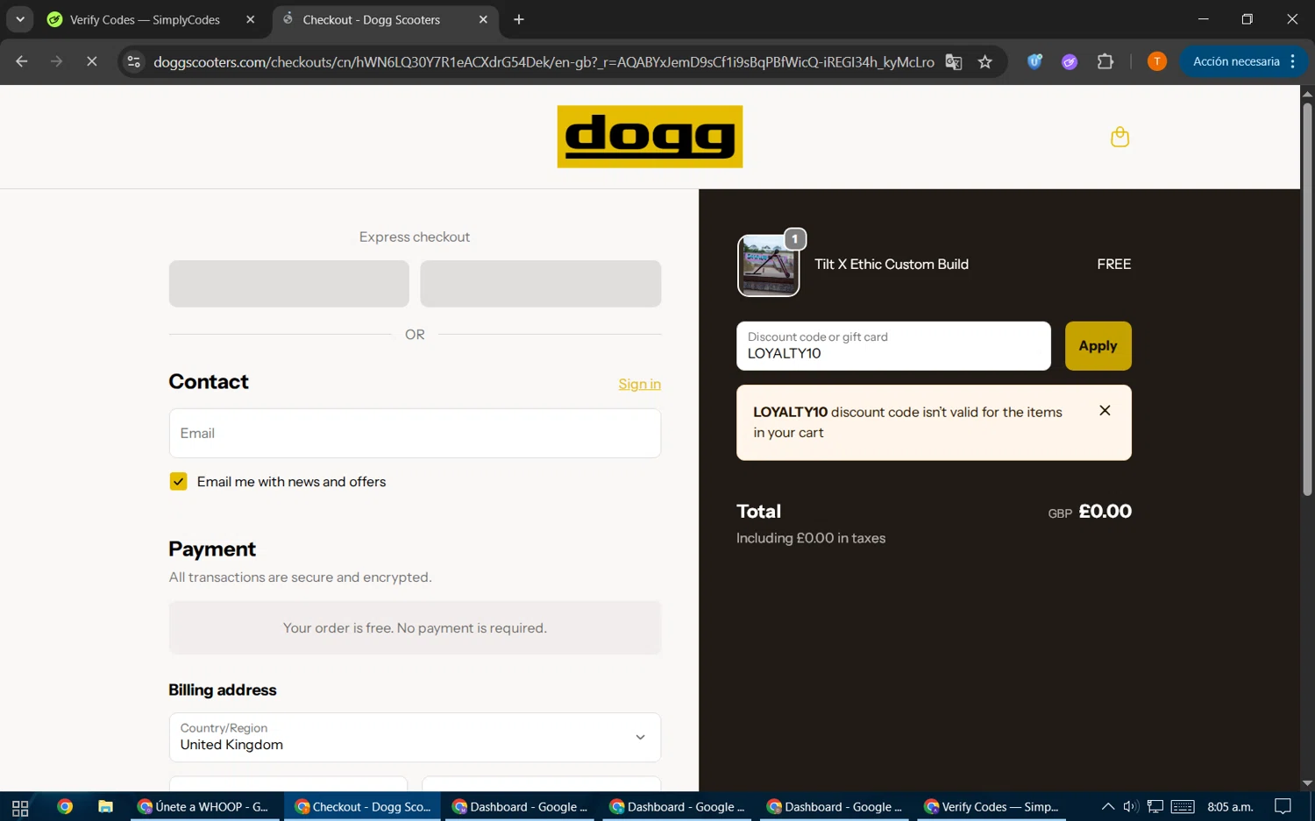Click the translate page icon

tap(954, 61)
